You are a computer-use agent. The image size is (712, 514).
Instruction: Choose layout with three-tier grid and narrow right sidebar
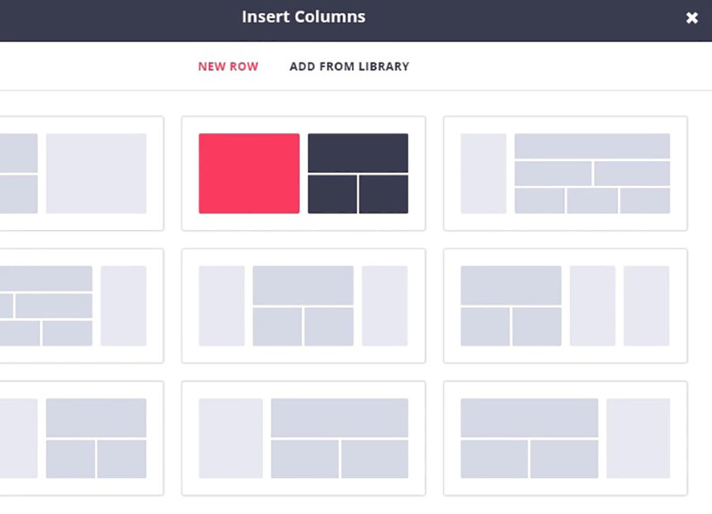(x=81, y=305)
